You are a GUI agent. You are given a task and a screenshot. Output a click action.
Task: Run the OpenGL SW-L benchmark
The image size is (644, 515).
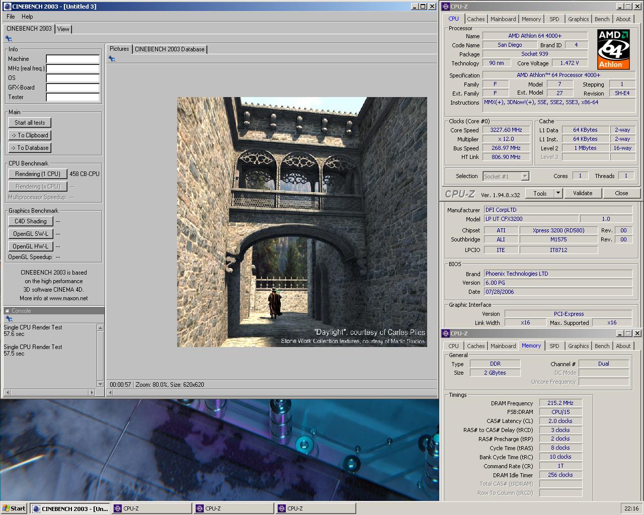30,234
